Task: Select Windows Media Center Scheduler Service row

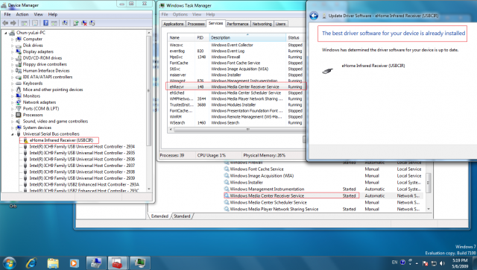Action: pos(323,202)
